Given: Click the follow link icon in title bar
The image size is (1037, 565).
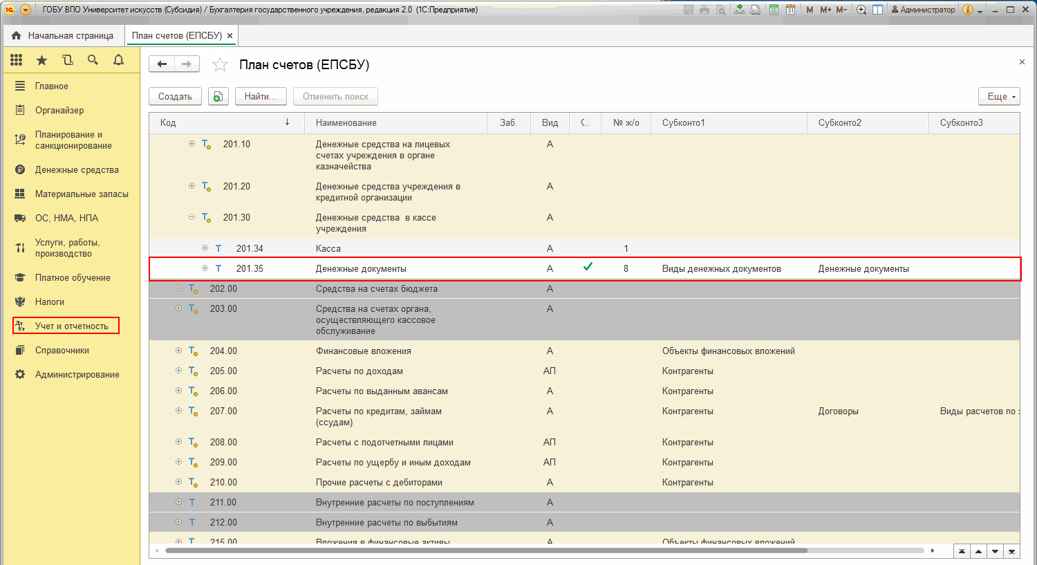Looking at the screenshot, I should (756, 10).
